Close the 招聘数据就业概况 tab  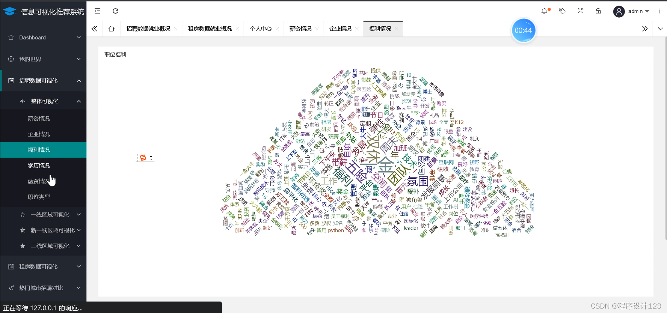pos(176,29)
